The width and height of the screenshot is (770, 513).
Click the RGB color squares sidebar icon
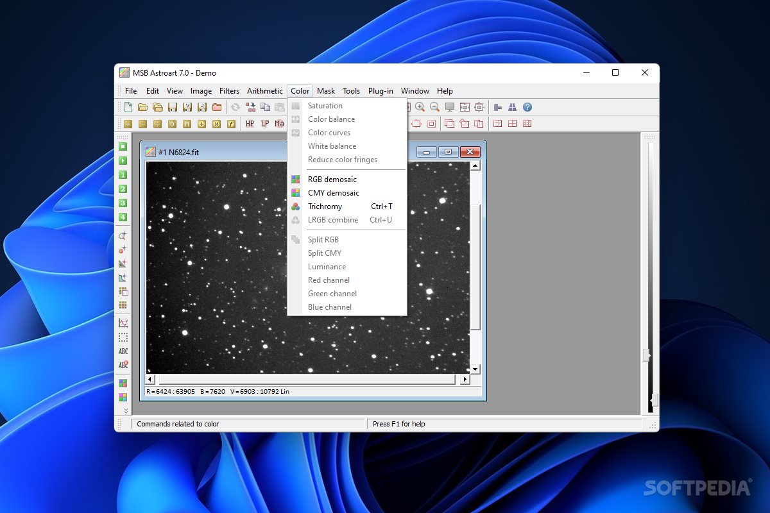(123, 383)
